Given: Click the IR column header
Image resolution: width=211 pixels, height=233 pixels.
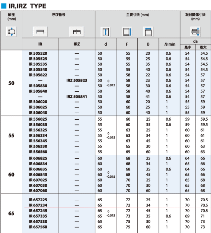Looking at the screenshot, I should pyautogui.click(x=40, y=44).
